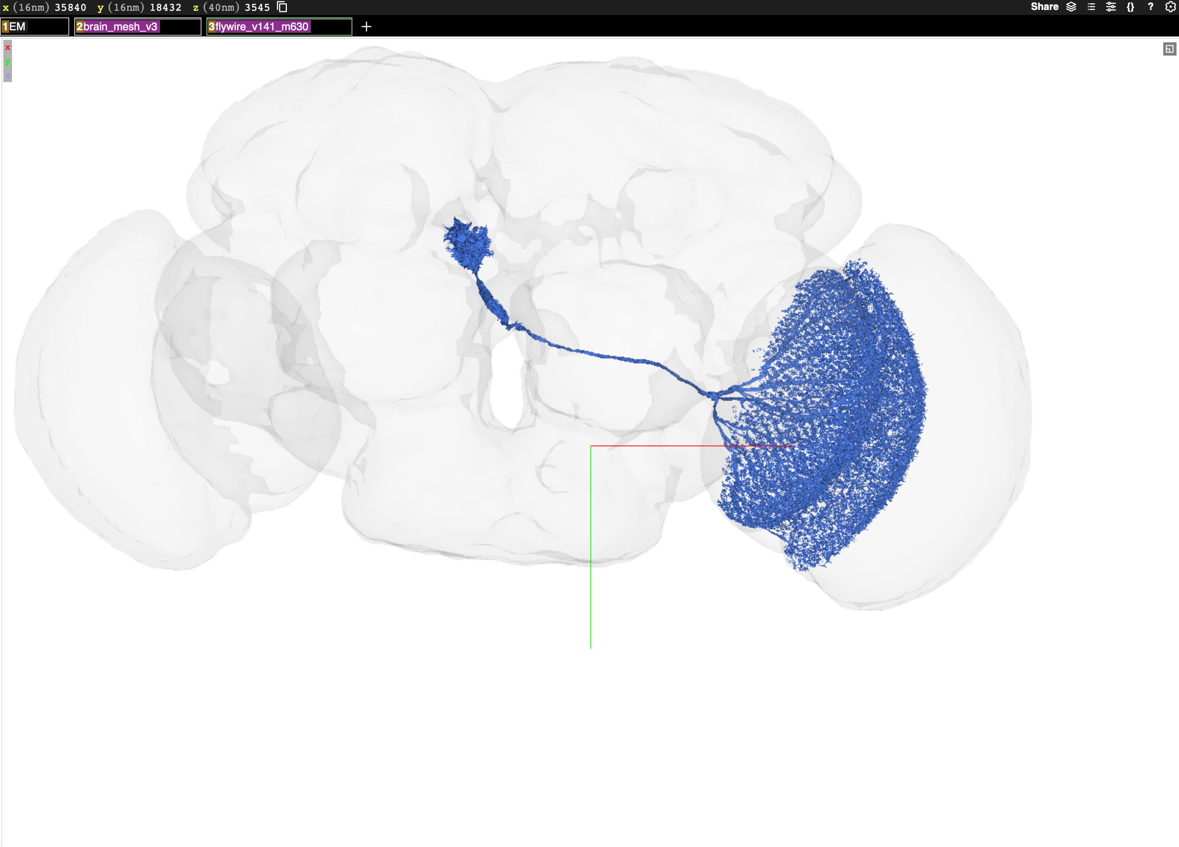Screen dimensions: 1179x847
Task: Click the y coordinate value to edit it
Action: [166, 7]
